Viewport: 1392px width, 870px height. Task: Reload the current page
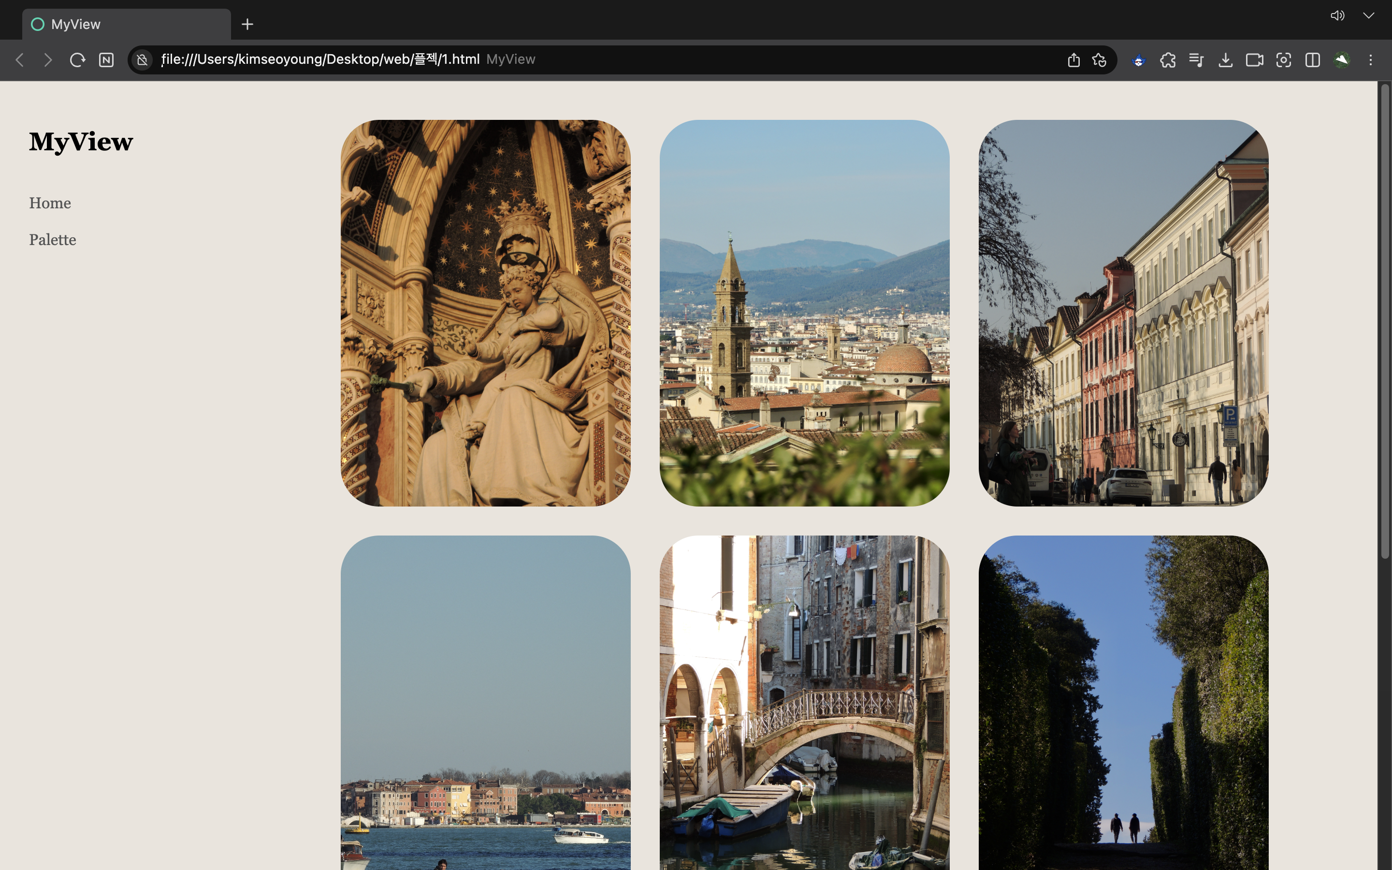[77, 60]
